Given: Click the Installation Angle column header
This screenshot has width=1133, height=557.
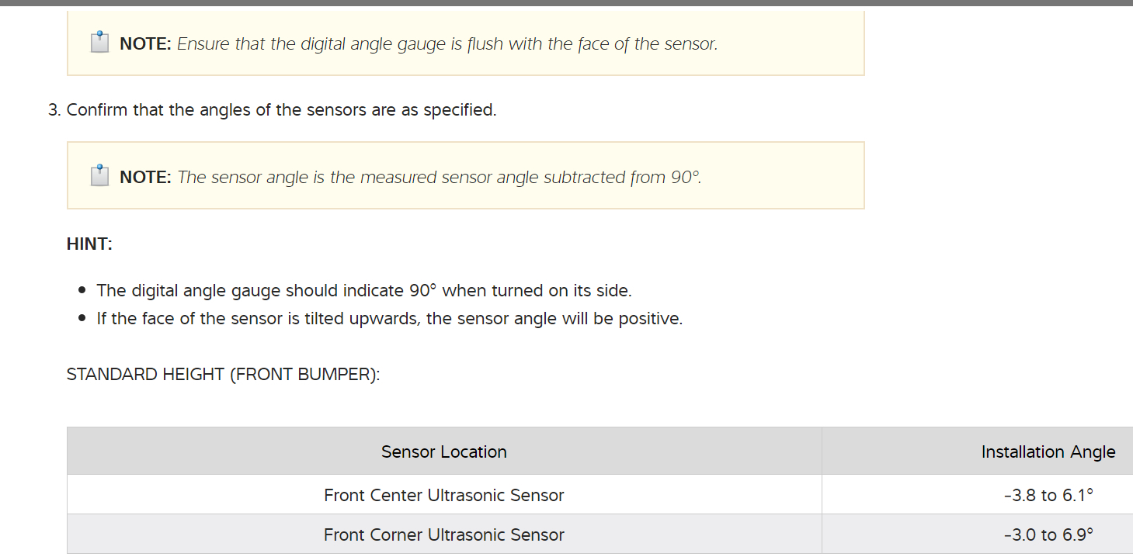Looking at the screenshot, I should click(x=1048, y=452).
